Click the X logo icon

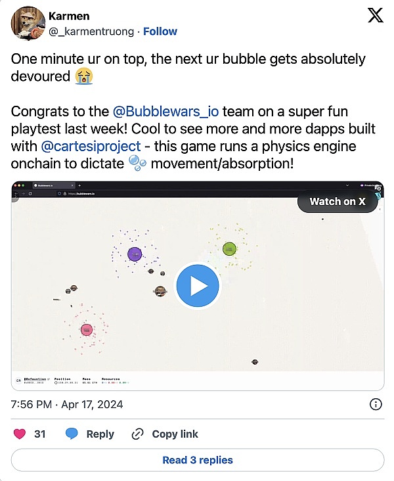[375, 16]
